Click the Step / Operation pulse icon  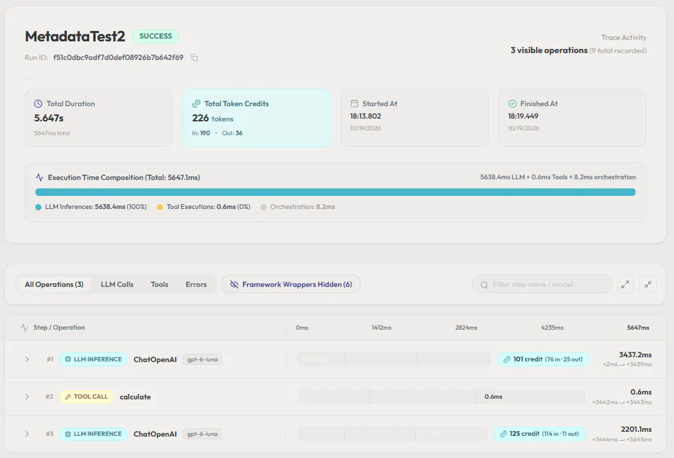click(24, 328)
